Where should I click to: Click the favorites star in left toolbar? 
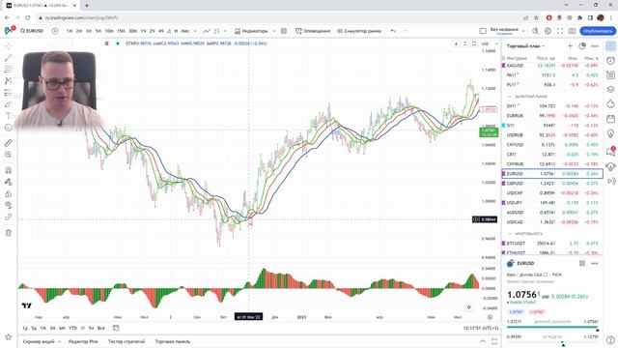[8, 337]
